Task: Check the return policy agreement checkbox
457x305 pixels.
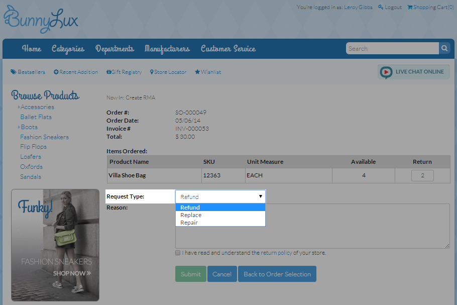Action: [178, 253]
